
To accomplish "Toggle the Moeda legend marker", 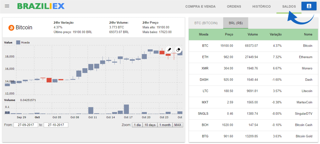I will (x=18, y=42).
